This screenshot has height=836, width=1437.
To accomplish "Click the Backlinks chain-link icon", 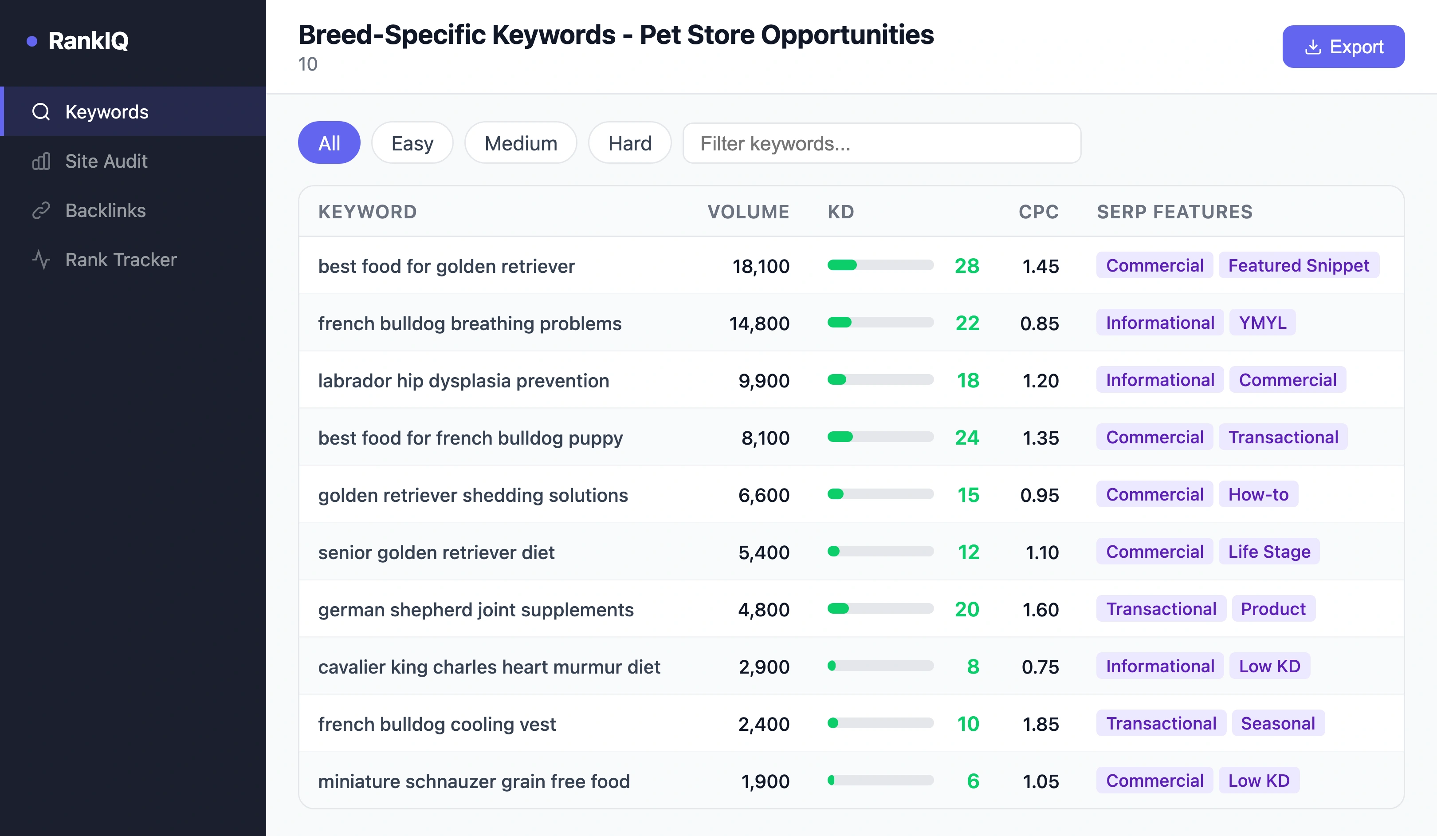I will 42,211.
